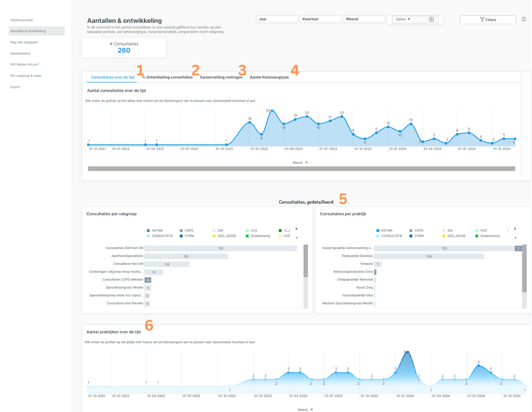The width and height of the screenshot is (532, 412).
Task: Expand Maand dropdown under the consultaties time chart
Action: pos(300,163)
